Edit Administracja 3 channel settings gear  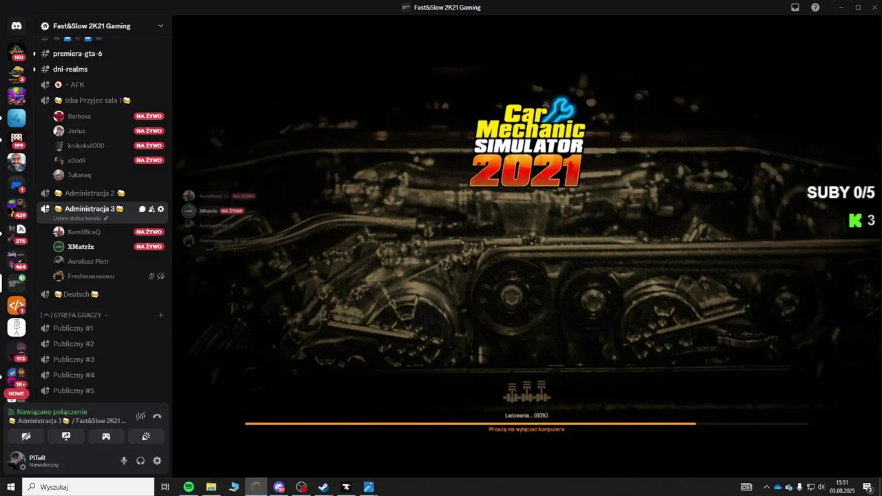161,209
